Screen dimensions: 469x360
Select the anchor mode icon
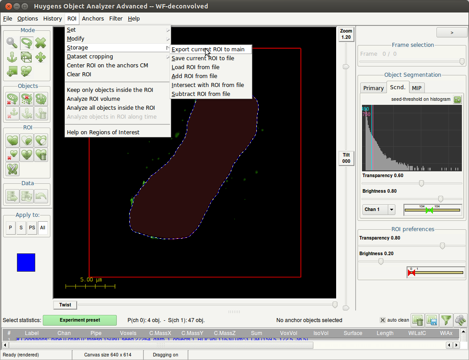12,57
